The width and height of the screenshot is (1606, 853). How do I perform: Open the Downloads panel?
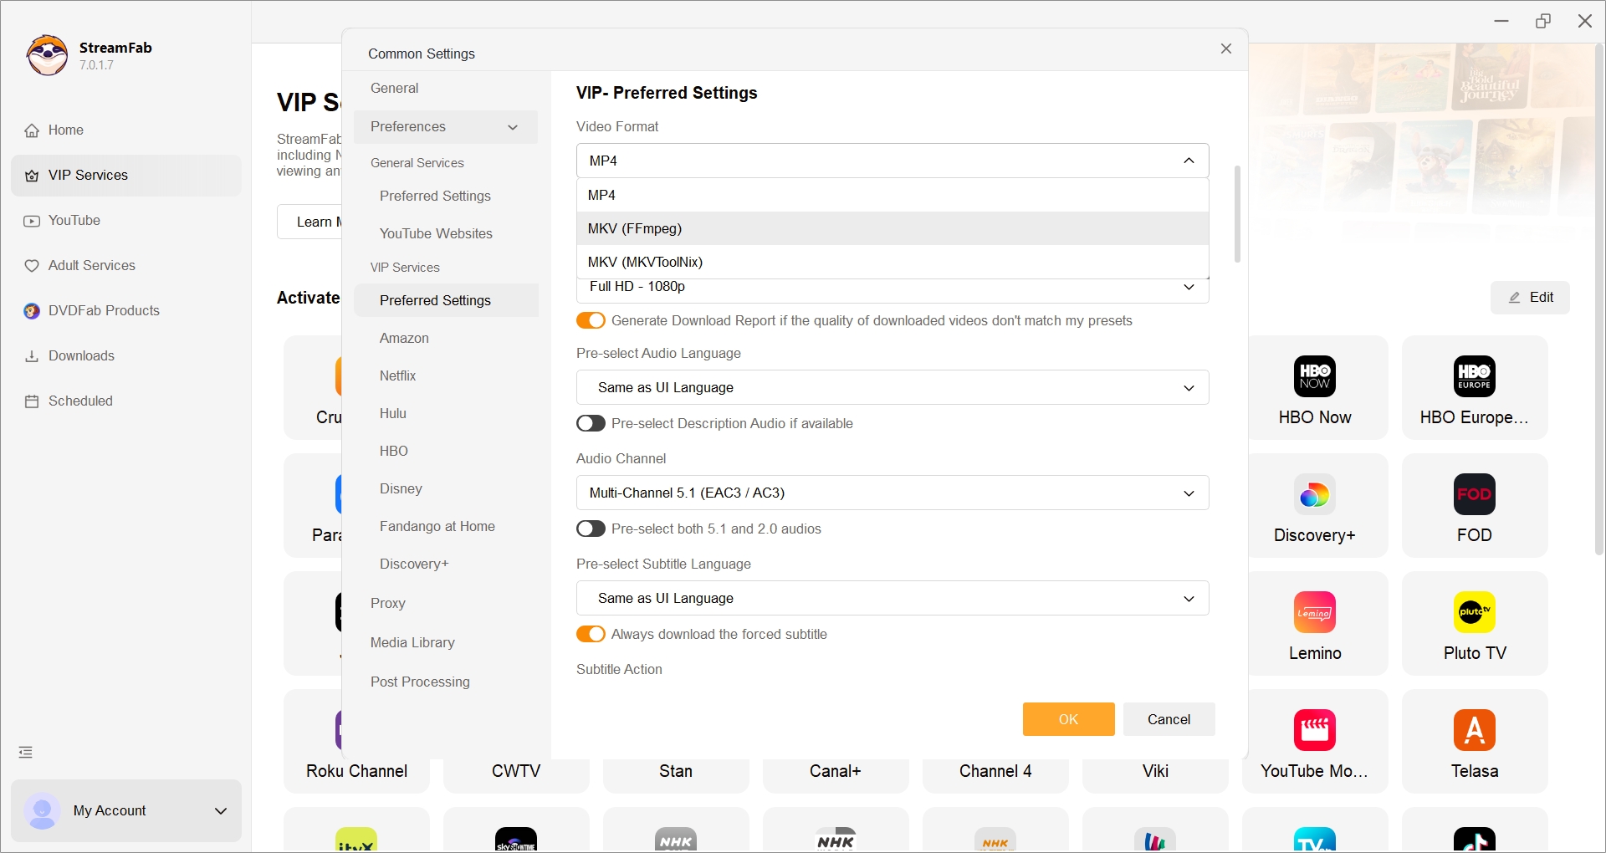click(x=80, y=355)
